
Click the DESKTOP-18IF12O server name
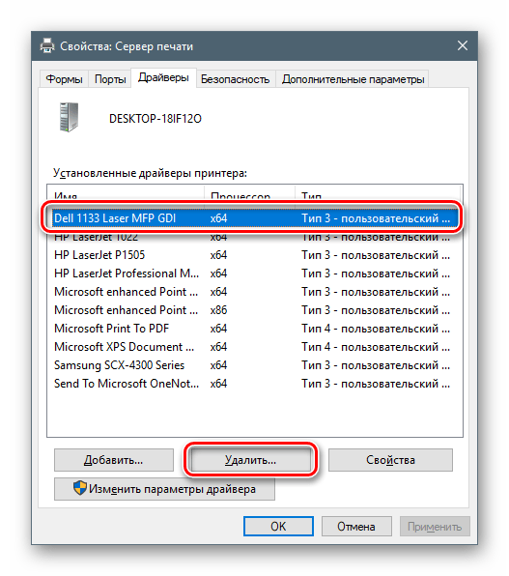click(156, 119)
